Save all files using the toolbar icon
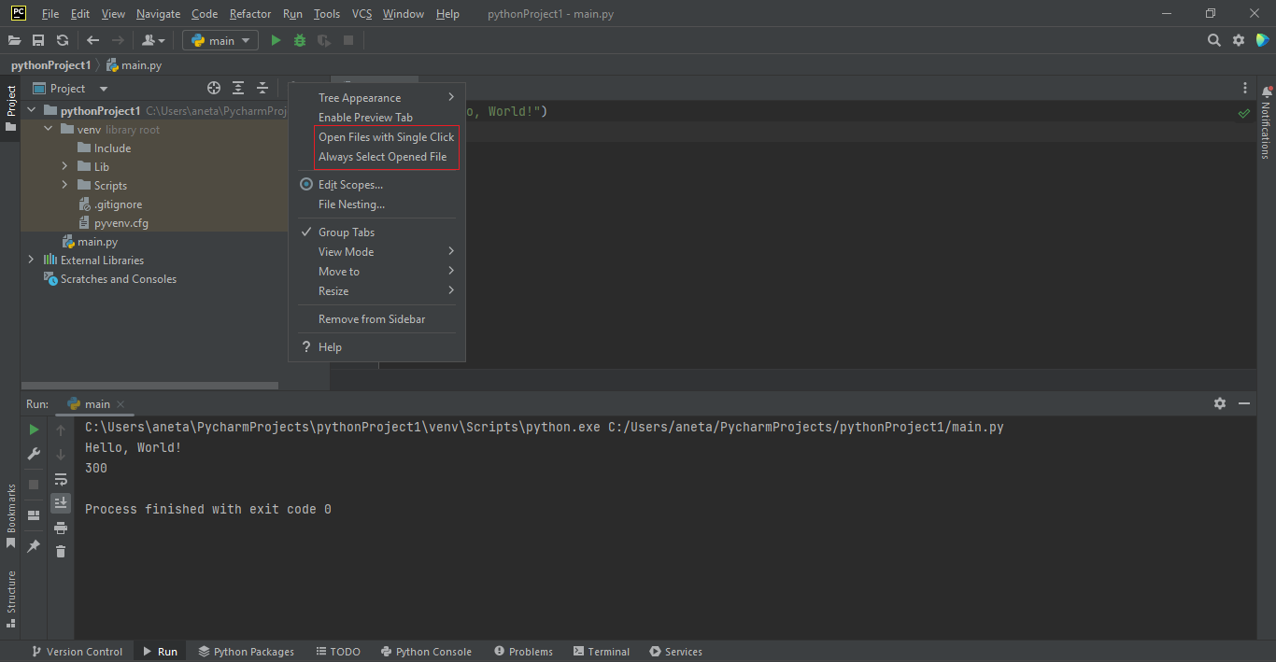This screenshot has width=1276, height=662. 38,40
